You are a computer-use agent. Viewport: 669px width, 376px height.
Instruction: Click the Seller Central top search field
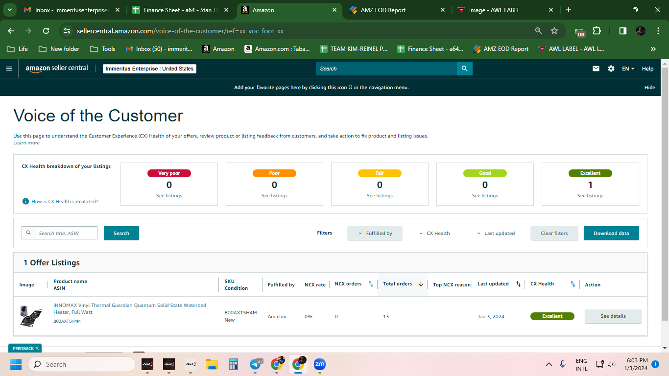pyautogui.click(x=386, y=69)
